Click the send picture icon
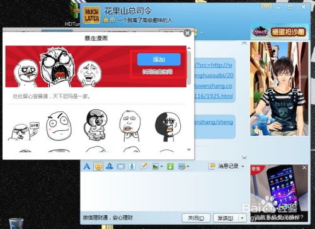 (x=156, y=167)
